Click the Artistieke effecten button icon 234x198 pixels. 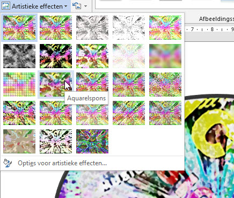[x=6, y=6]
